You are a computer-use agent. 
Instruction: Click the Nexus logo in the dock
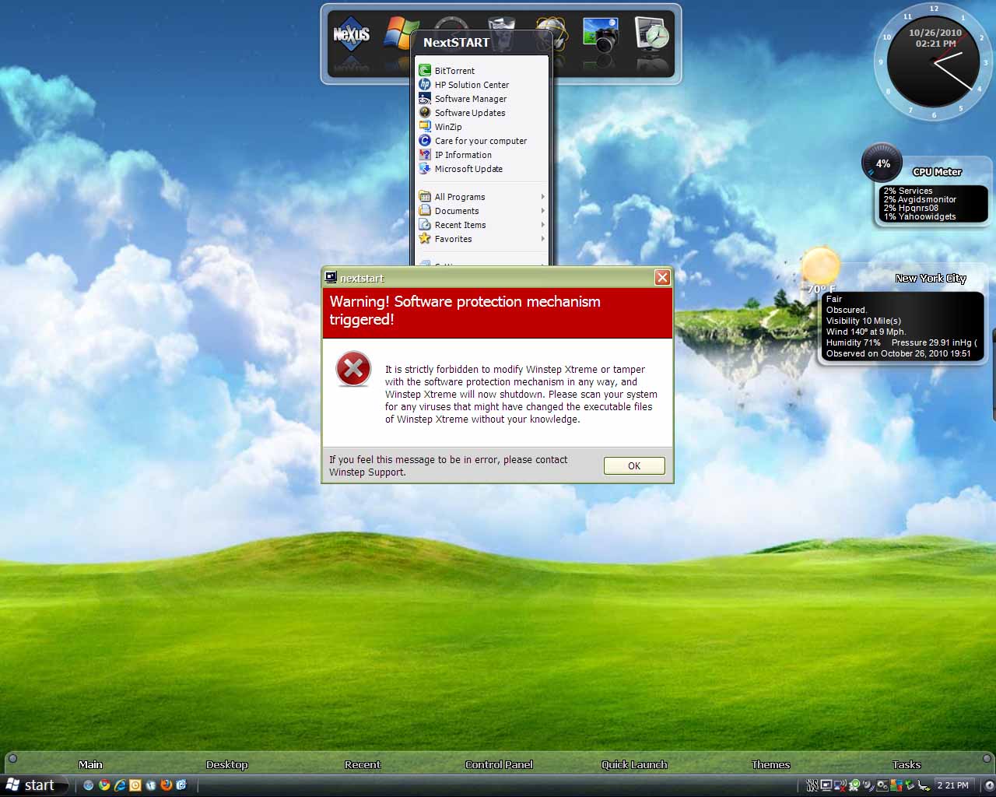(351, 36)
